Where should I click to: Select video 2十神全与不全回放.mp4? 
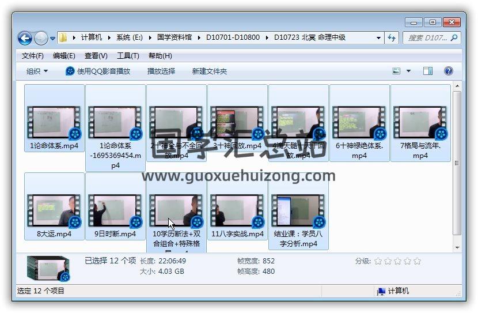pyautogui.click(x=176, y=123)
